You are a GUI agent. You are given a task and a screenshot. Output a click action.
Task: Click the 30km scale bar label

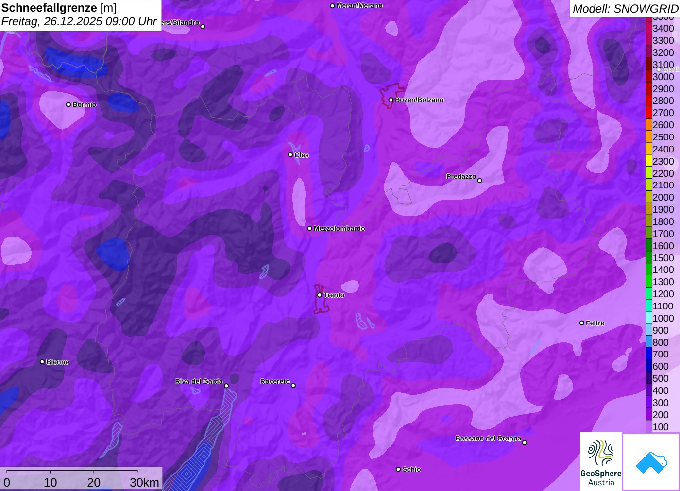tap(144, 482)
